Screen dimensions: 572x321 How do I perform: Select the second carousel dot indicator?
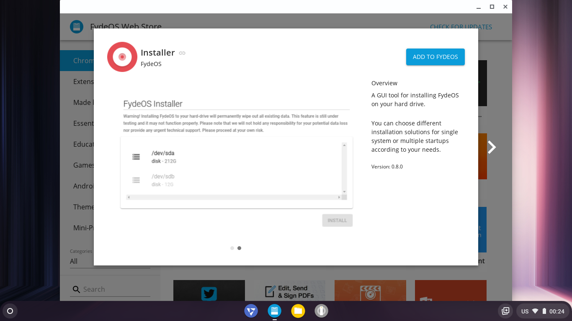pyautogui.click(x=239, y=248)
